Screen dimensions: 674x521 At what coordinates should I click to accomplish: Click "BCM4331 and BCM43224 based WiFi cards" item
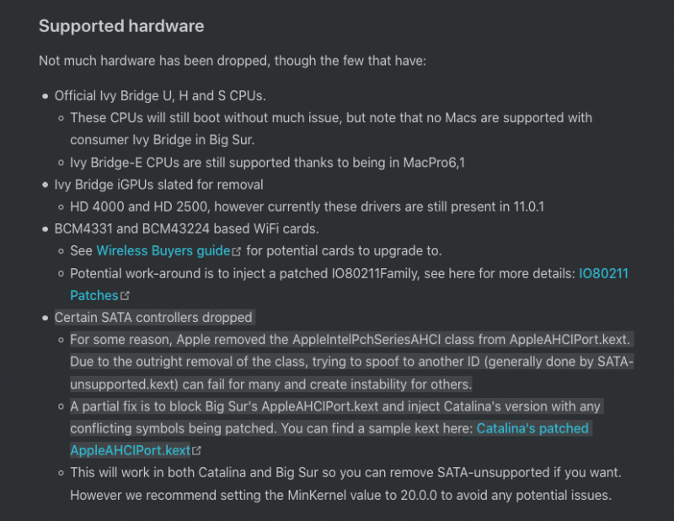click(x=185, y=228)
